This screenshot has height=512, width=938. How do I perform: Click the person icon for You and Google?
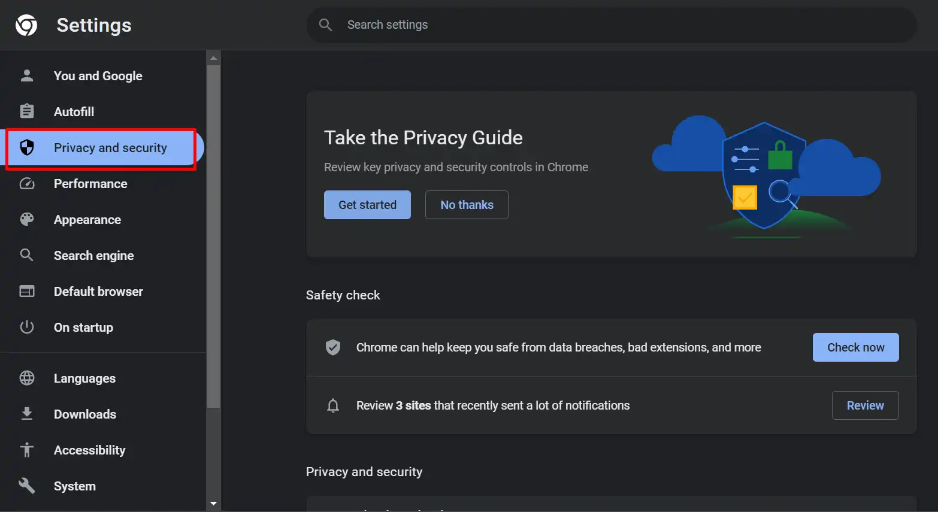[27, 75]
